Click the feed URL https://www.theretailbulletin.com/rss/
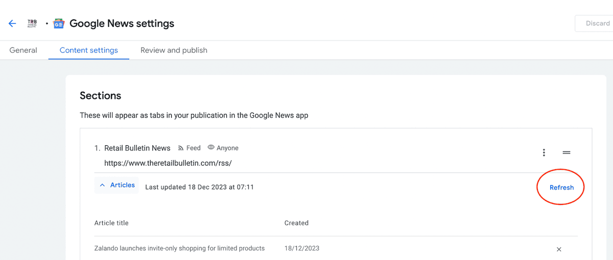 coord(168,164)
